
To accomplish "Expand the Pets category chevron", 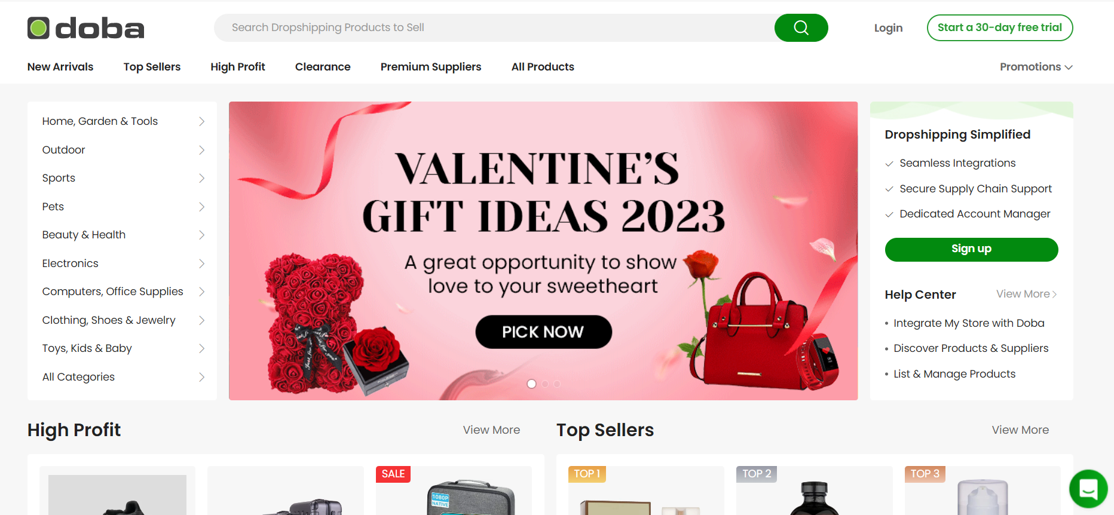I will point(201,207).
